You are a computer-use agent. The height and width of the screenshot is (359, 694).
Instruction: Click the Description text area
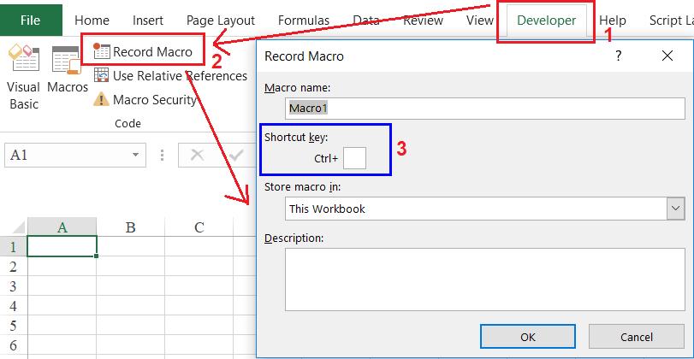(485, 280)
